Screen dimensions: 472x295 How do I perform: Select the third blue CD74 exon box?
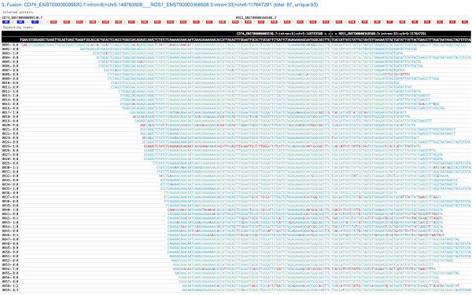tap(35, 22)
